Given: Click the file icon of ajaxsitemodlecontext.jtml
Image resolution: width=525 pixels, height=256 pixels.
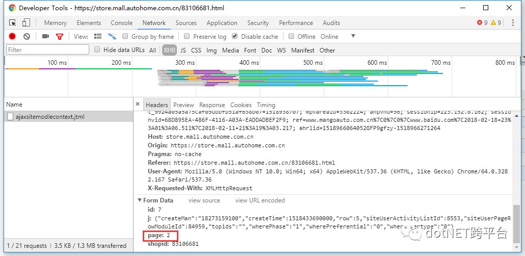Looking at the screenshot, I should (10, 117).
